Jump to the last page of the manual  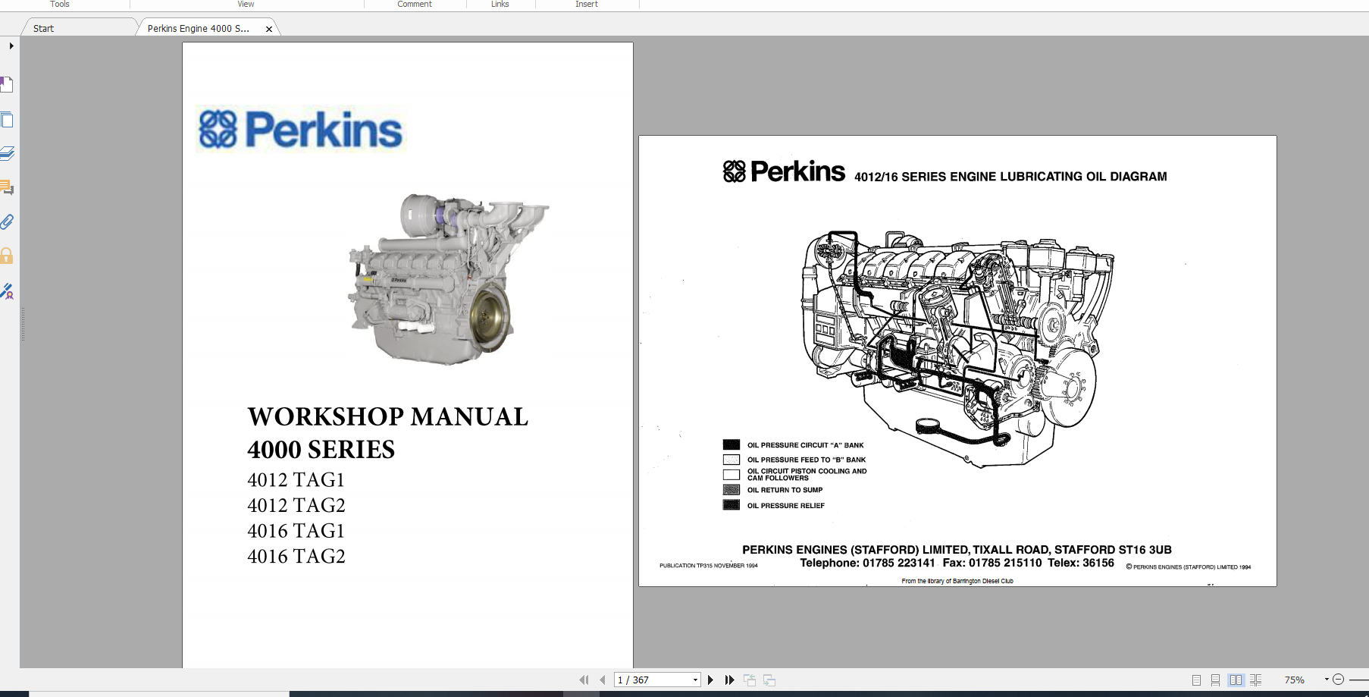[729, 680]
